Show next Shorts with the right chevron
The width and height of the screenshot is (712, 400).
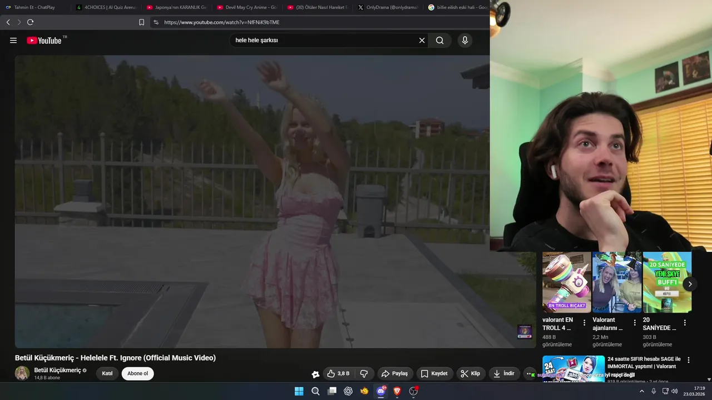click(690, 284)
